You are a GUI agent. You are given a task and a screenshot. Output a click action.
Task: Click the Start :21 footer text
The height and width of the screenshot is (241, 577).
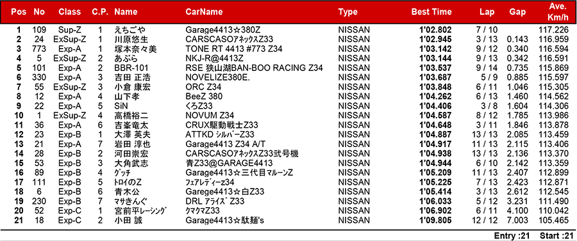(x=557, y=235)
